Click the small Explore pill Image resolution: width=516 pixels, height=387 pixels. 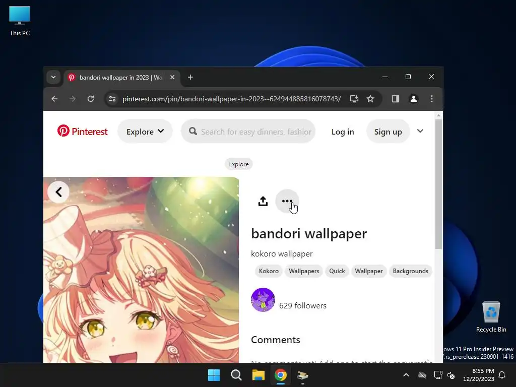[239, 164]
